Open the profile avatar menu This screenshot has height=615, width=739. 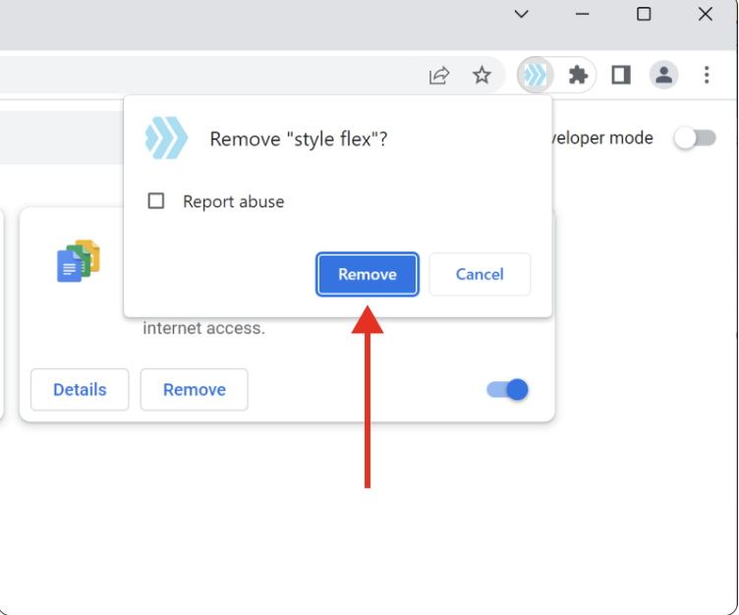663,75
